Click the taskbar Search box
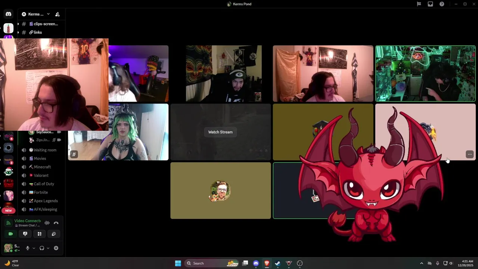 click(212, 263)
